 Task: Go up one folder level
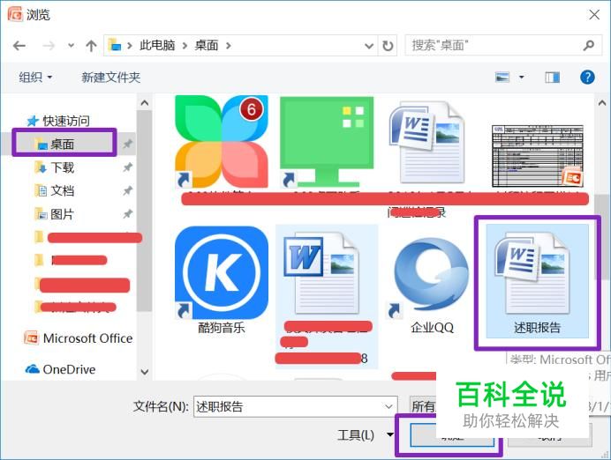91,46
